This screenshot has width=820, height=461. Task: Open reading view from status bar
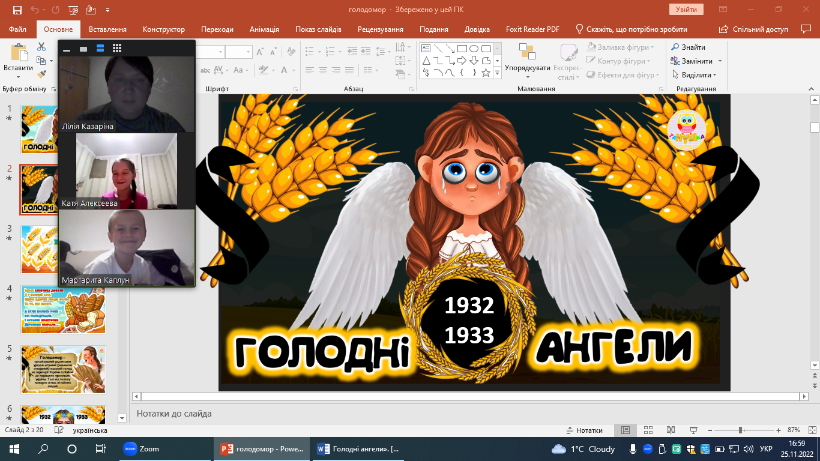pos(671,430)
